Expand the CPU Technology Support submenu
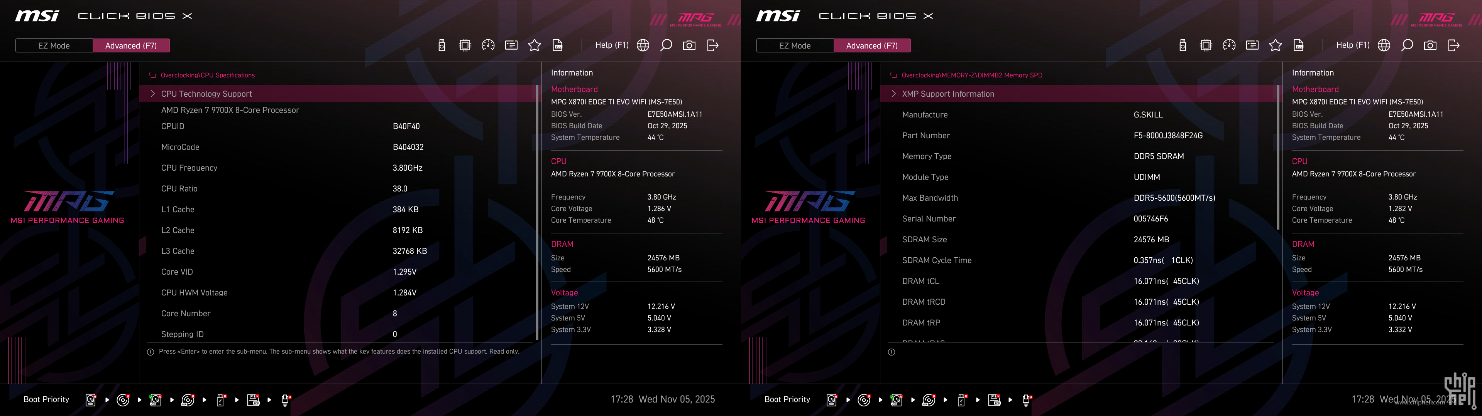The height and width of the screenshot is (416, 1482). pos(206,94)
